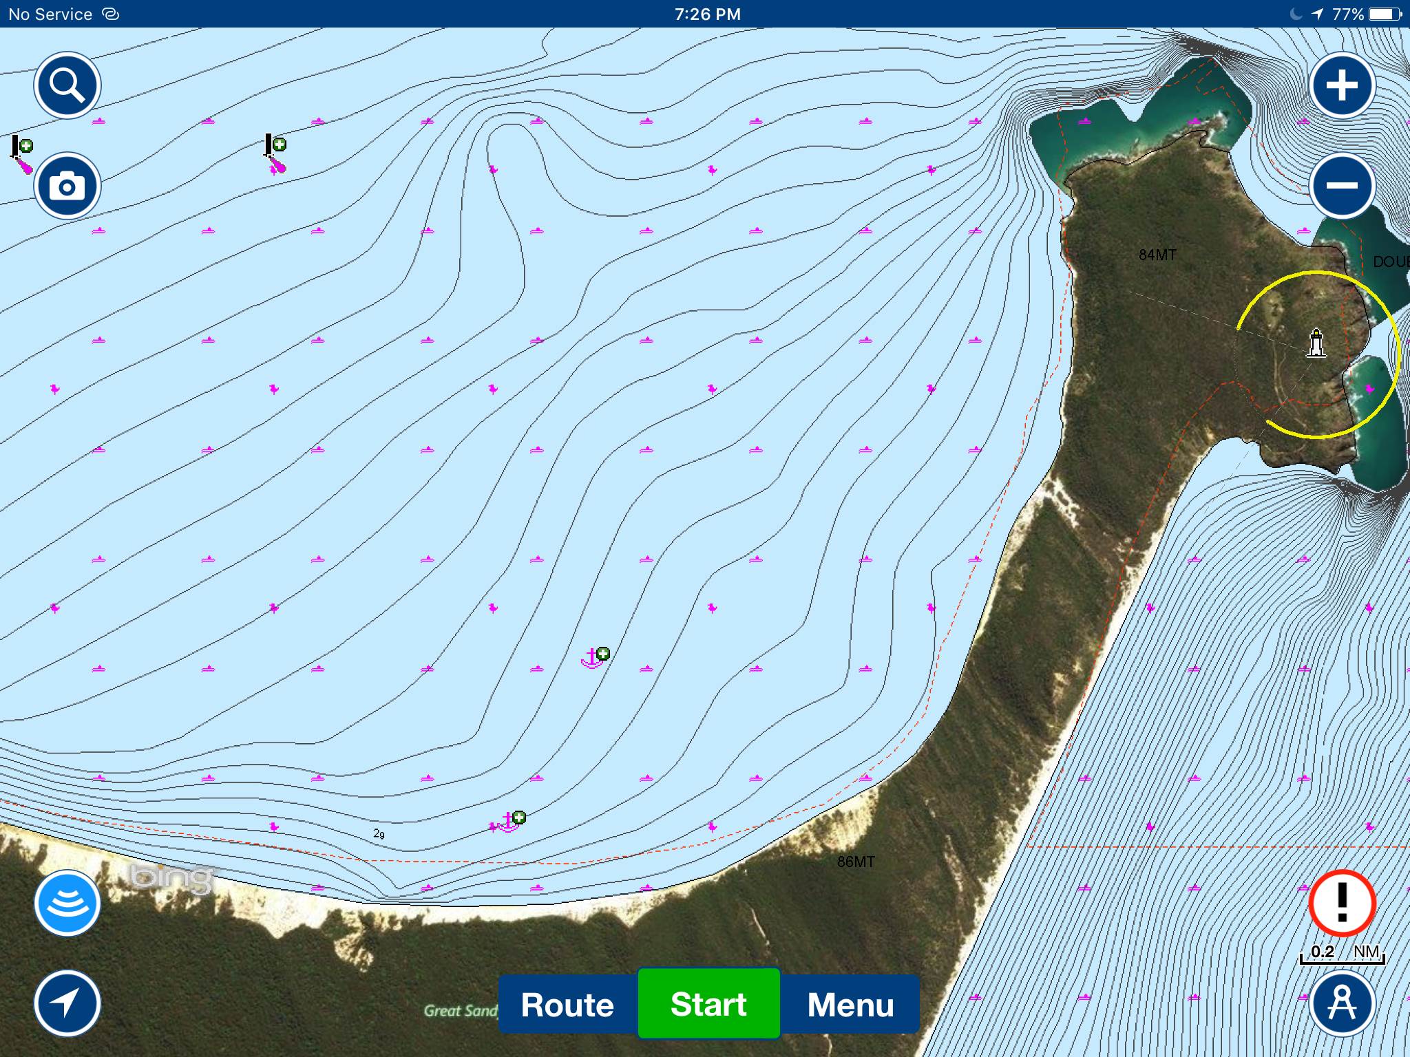The image size is (1410, 1057).
Task: Open the camera snapshot button
Action: (x=67, y=186)
